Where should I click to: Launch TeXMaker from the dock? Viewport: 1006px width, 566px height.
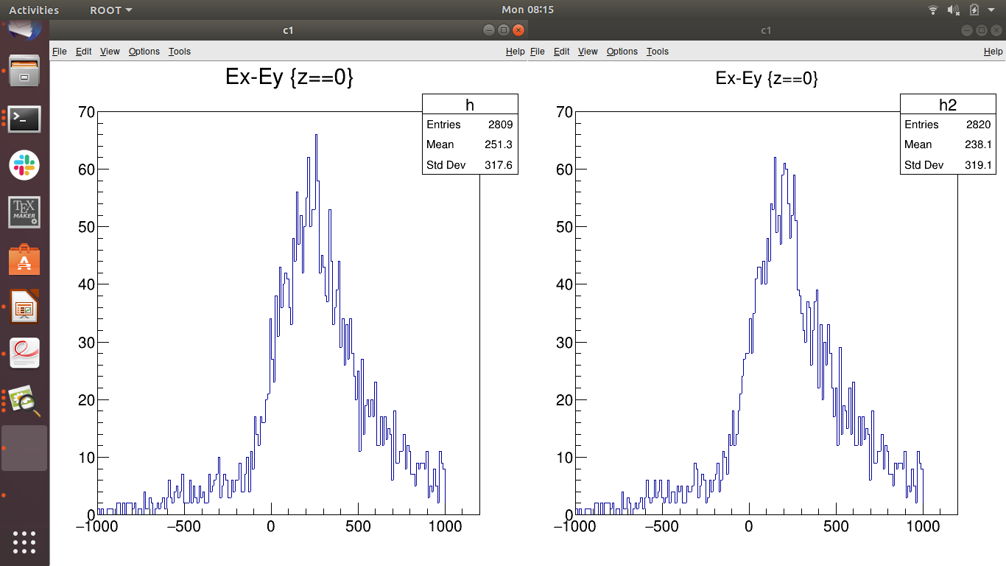click(24, 212)
